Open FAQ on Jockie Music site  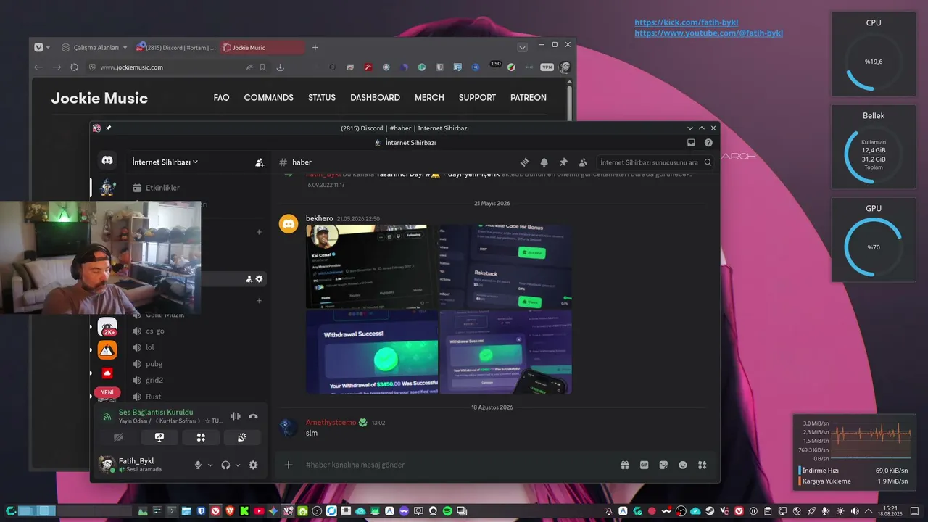221,97
